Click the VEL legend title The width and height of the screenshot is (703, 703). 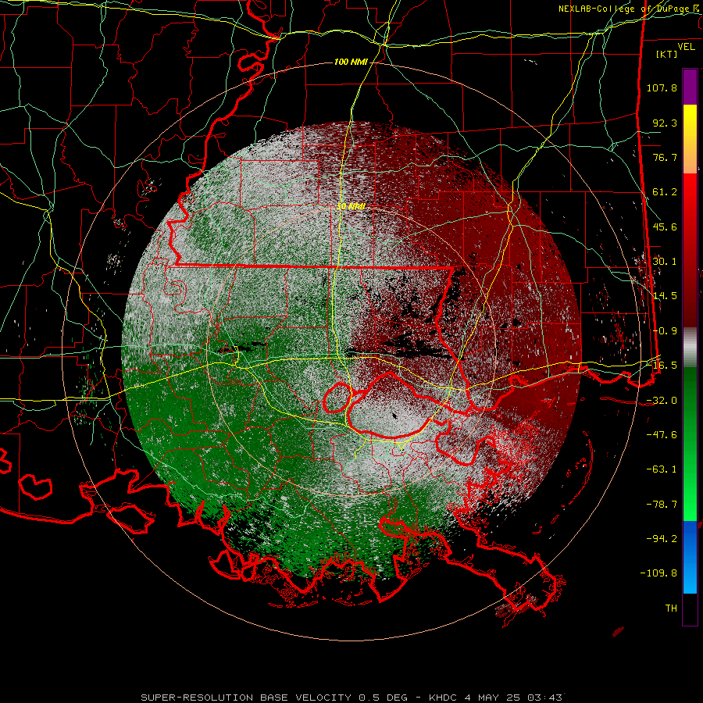tap(686, 47)
